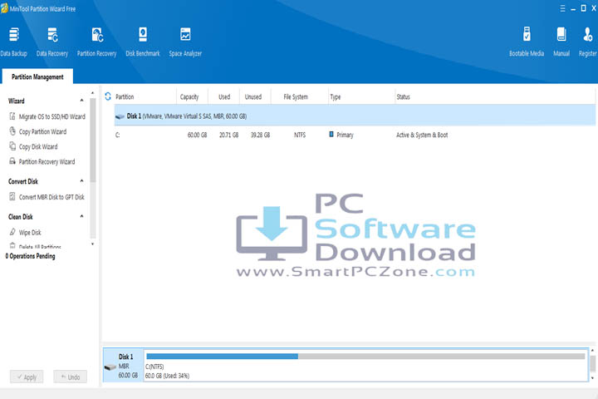
Task: Click the Primary type color square
Action: pyautogui.click(x=331, y=135)
